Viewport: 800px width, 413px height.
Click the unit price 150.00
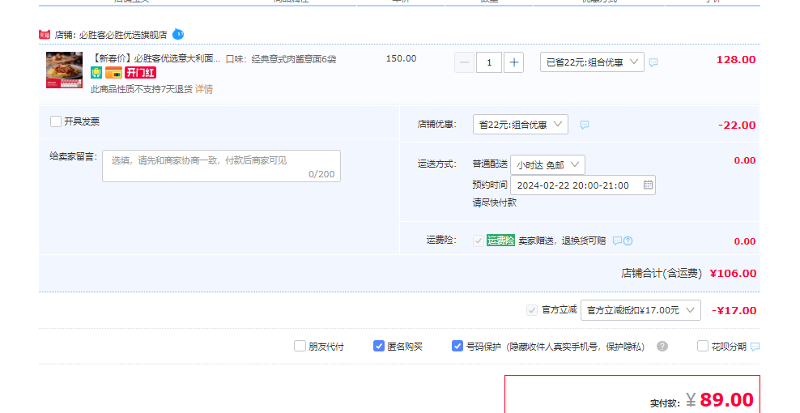(401, 58)
